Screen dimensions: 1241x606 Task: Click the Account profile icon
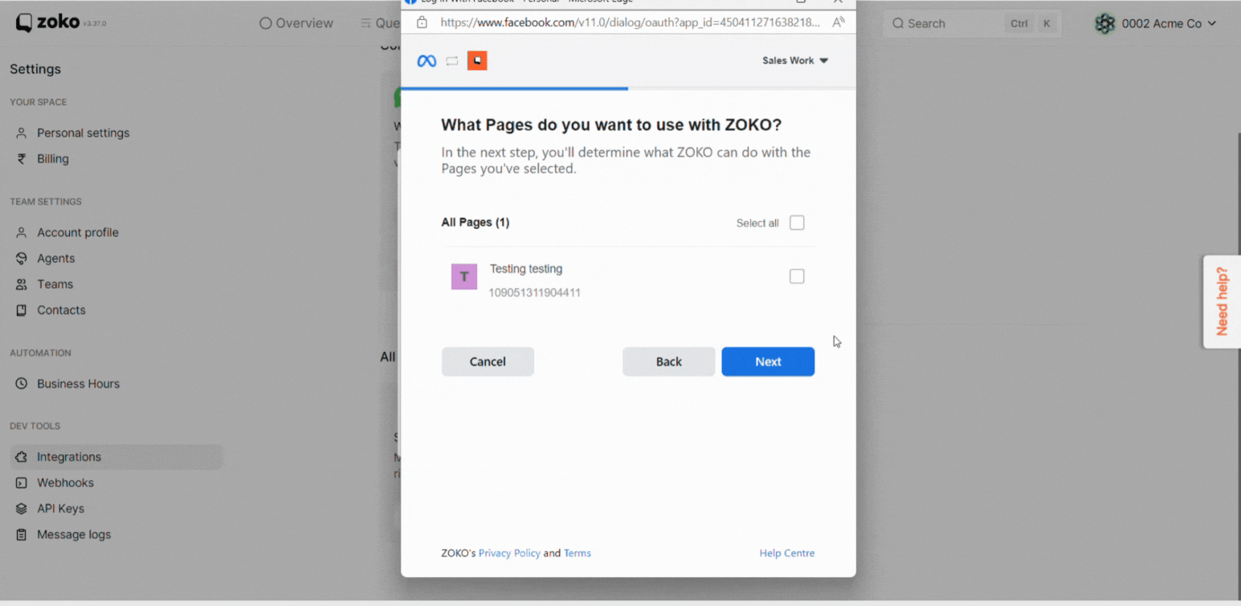(x=22, y=233)
